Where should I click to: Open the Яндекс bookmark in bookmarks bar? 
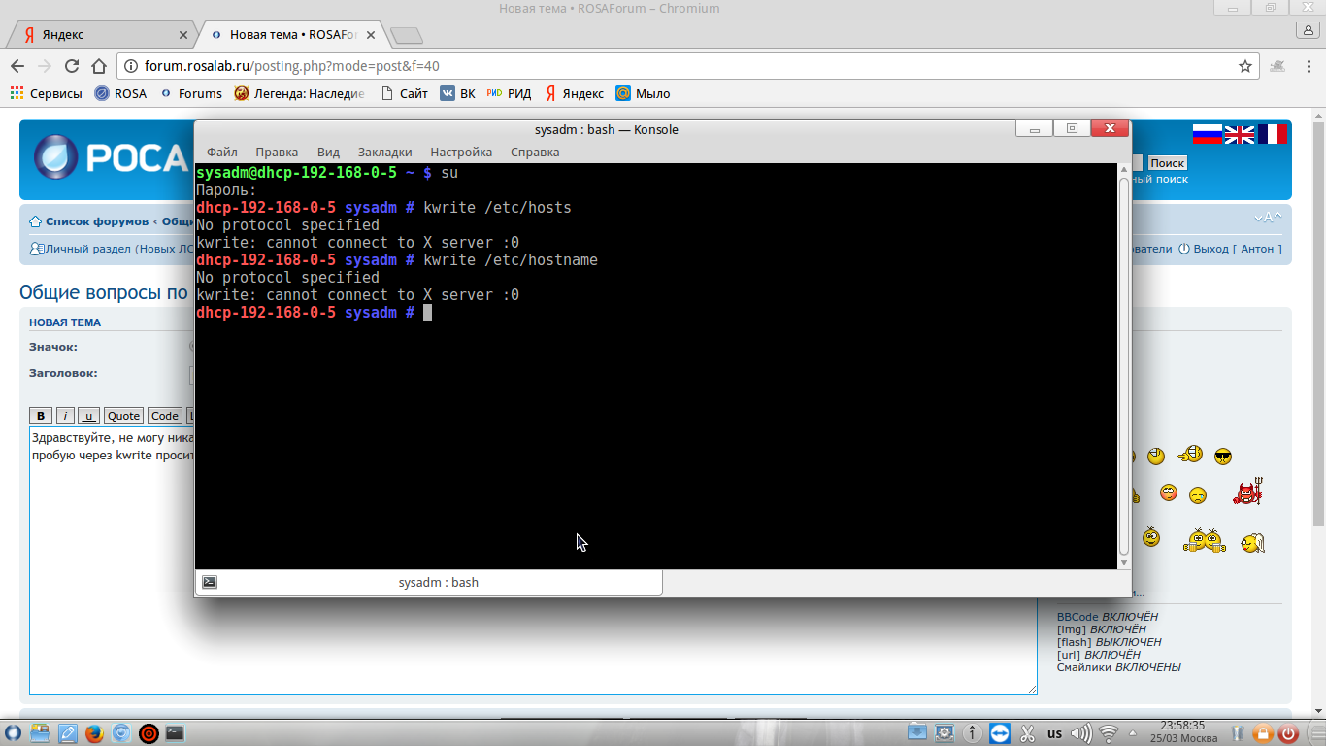(574, 94)
